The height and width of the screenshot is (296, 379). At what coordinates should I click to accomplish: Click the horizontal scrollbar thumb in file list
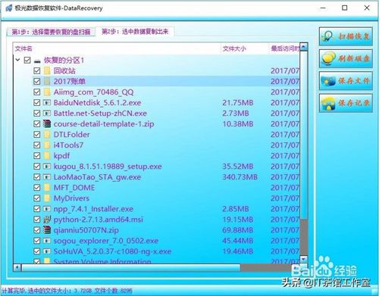[131, 267]
